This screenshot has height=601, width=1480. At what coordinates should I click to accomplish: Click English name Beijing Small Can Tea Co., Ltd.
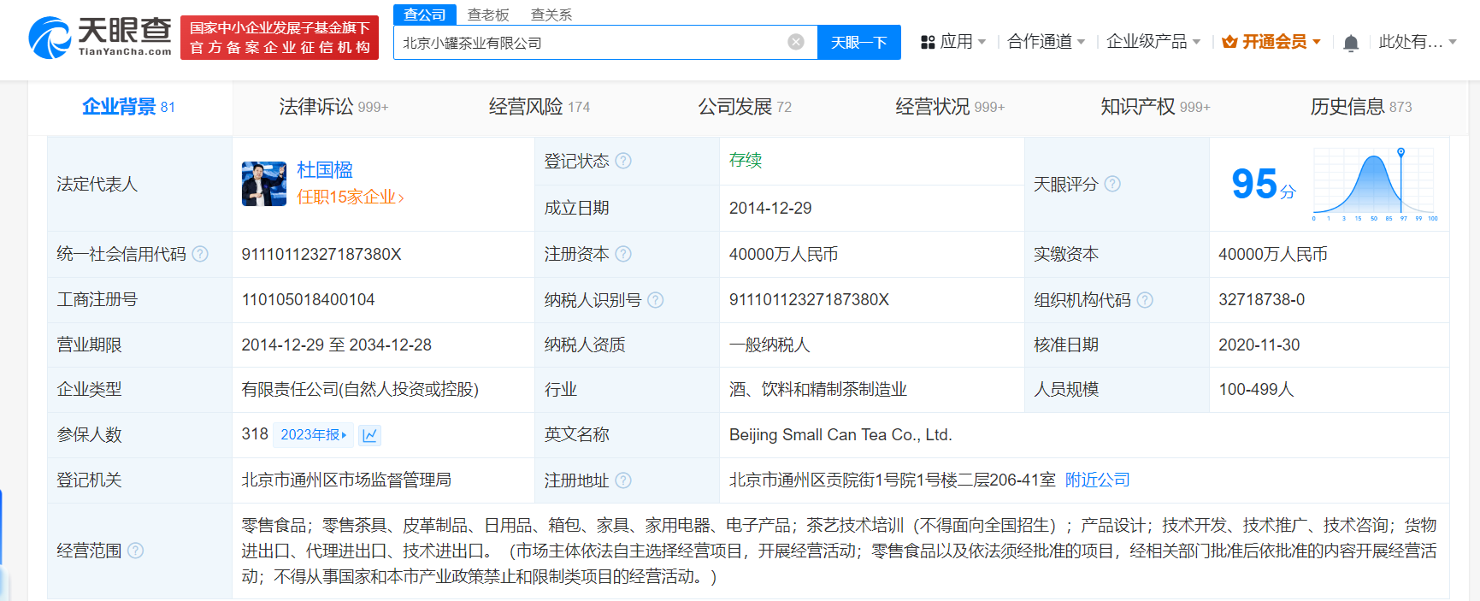tap(840, 435)
